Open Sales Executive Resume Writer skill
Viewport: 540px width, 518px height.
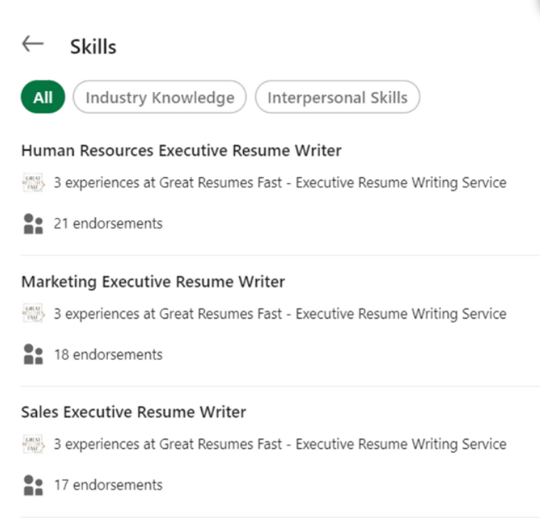click(x=134, y=412)
